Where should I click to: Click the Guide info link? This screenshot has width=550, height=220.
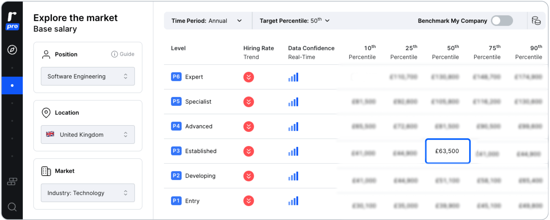123,54
